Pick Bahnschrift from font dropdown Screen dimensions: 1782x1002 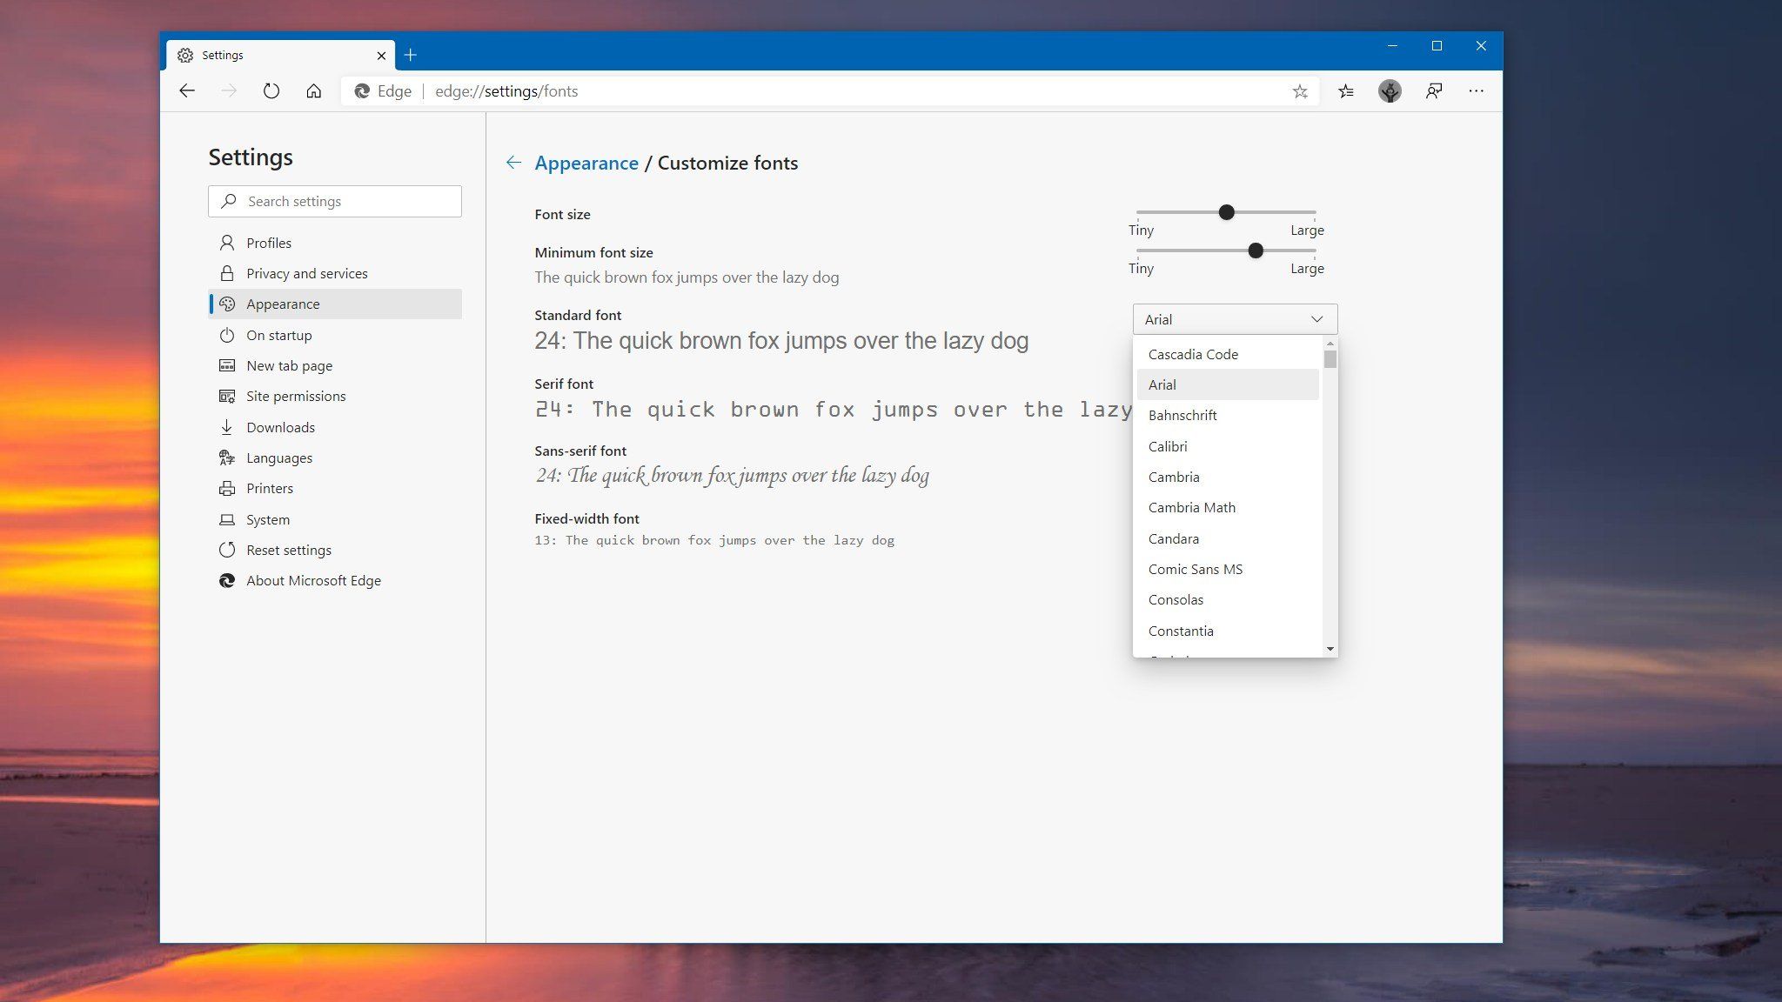(x=1228, y=415)
